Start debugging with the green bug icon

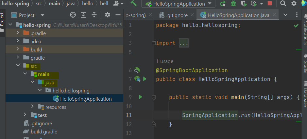(233, 4)
